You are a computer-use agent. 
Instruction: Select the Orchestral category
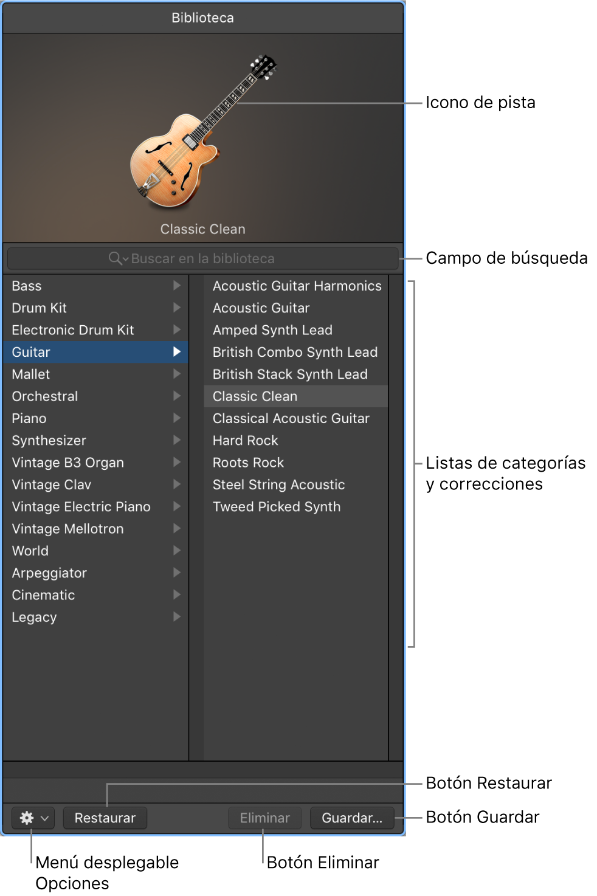pyautogui.click(x=45, y=396)
